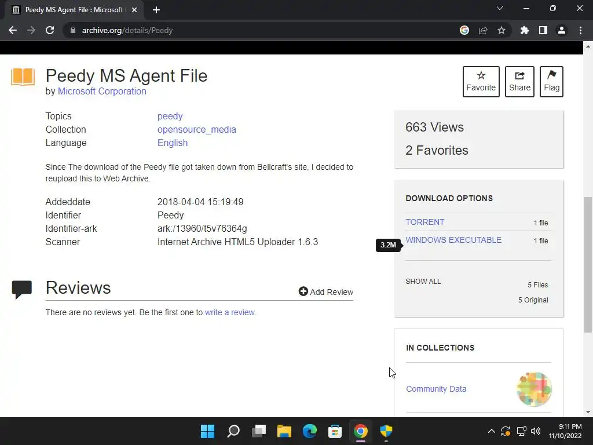Viewport: 593px width, 445px height.
Task: Click the Peedy MS Agent File title
Action: click(126, 76)
